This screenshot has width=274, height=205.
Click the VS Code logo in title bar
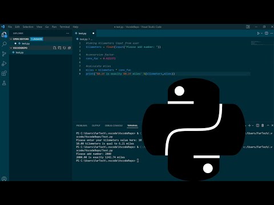point(3,27)
